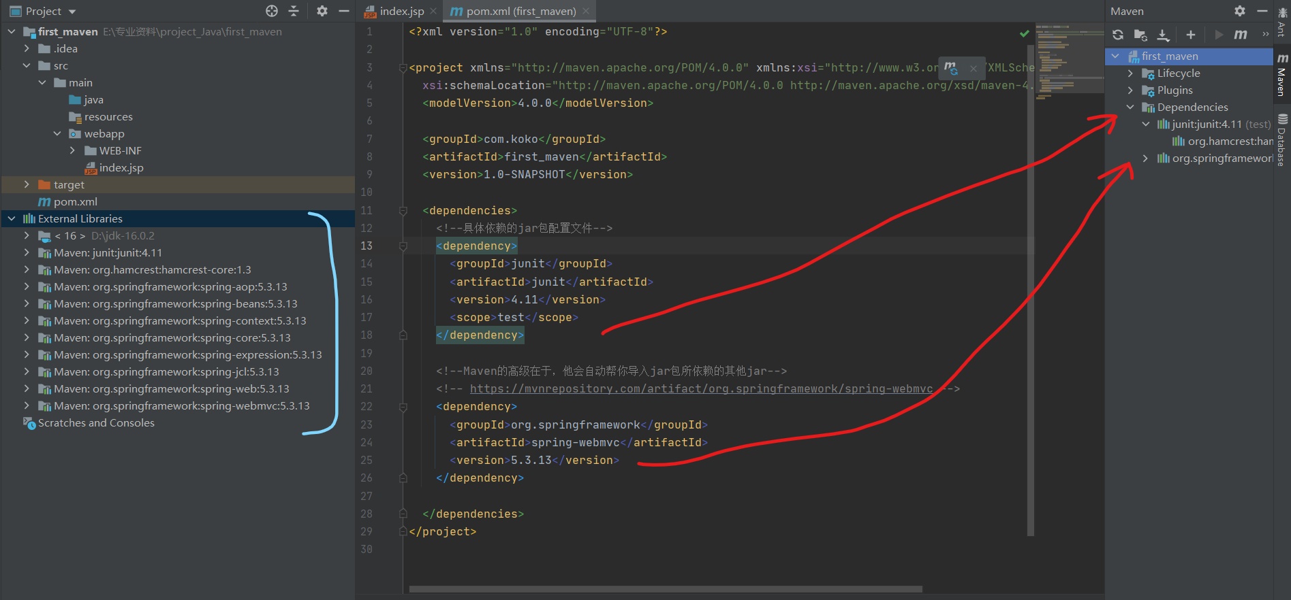Close the pom.xml editor tab
This screenshot has width=1291, height=600.
tap(586, 11)
